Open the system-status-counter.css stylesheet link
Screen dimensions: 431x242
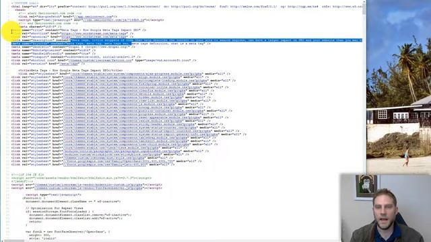(x=130, y=127)
